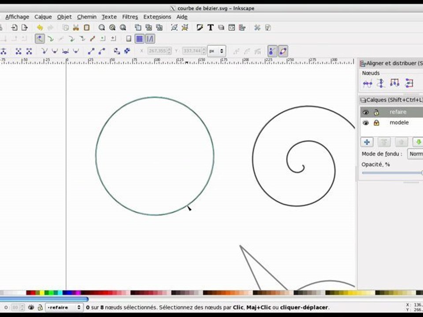
Task: Make selected nodes symmetric
Action: (65, 51)
